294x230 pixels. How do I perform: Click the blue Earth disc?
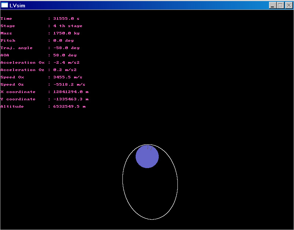coord(147,157)
